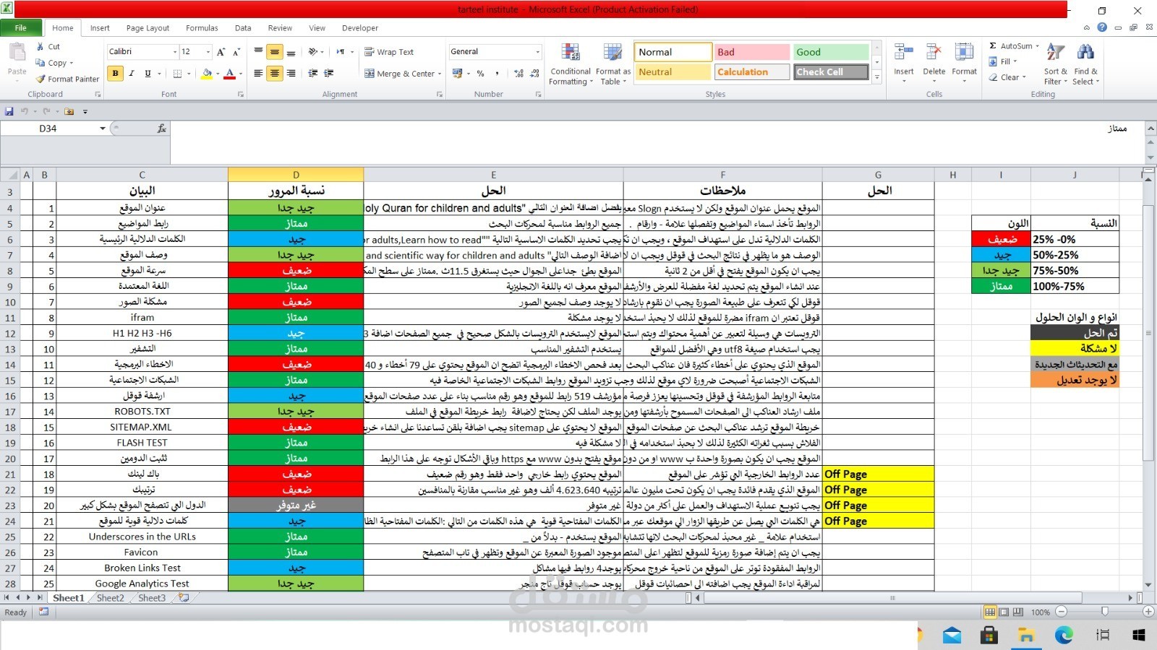Click the Paste clipboard icon

(17, 53)
